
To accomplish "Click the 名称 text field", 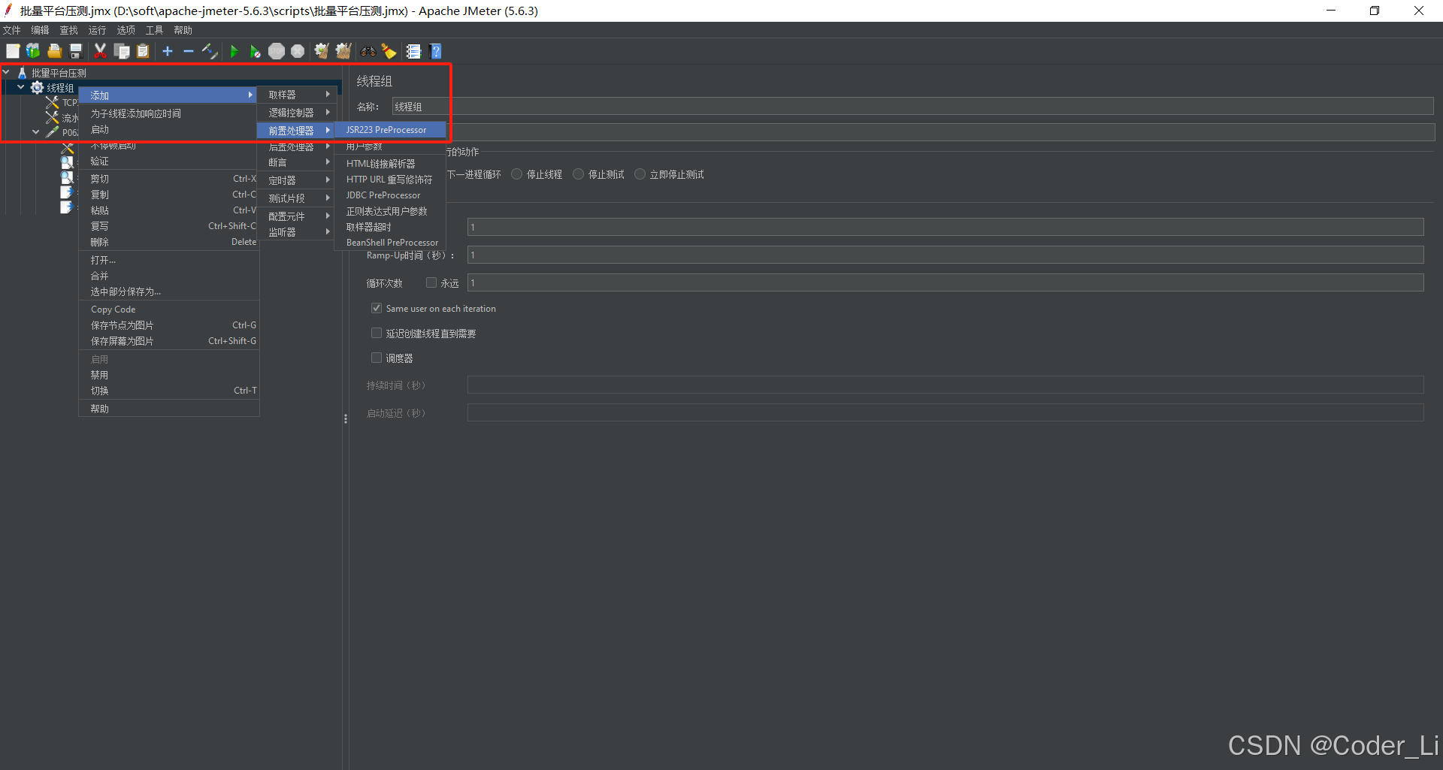I will pyautogui.click(x=912, y=107).
